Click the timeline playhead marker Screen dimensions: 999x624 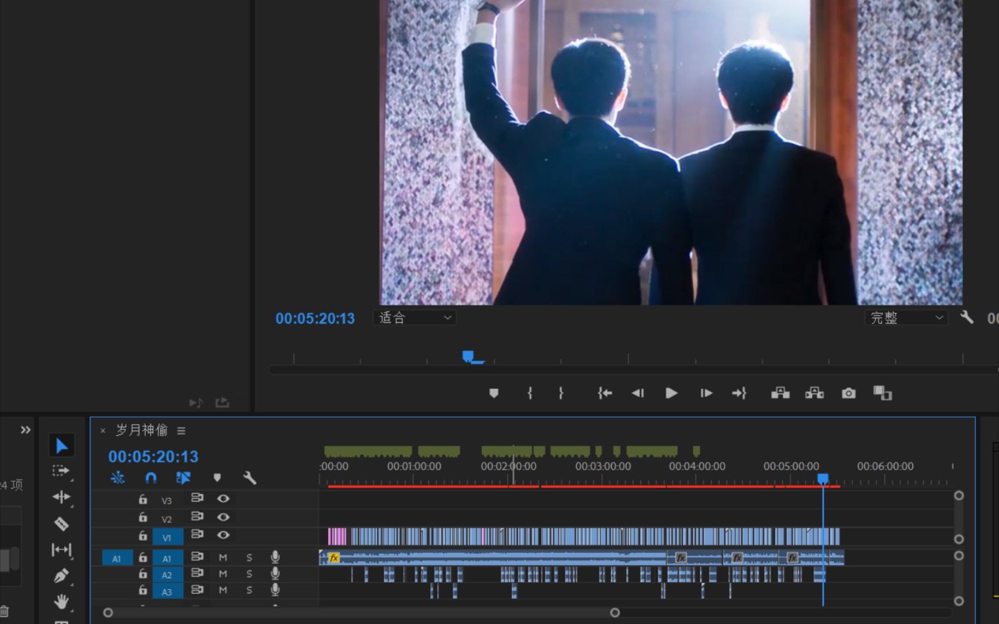823,479
